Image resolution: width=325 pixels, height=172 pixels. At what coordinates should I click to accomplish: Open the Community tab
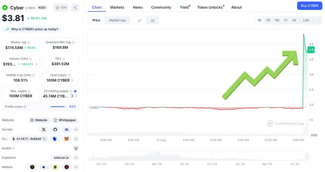[x=161, y=7]
